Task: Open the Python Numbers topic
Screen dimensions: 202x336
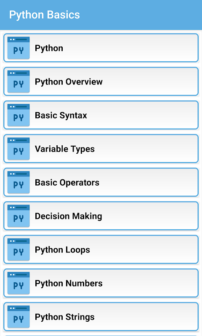Action: point(101,283)
